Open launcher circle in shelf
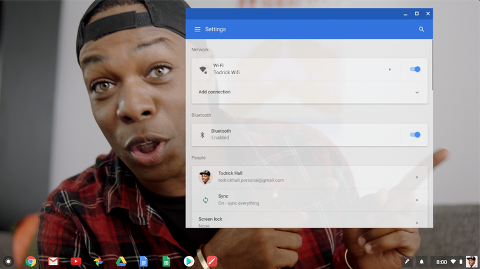 coord(8,261)
